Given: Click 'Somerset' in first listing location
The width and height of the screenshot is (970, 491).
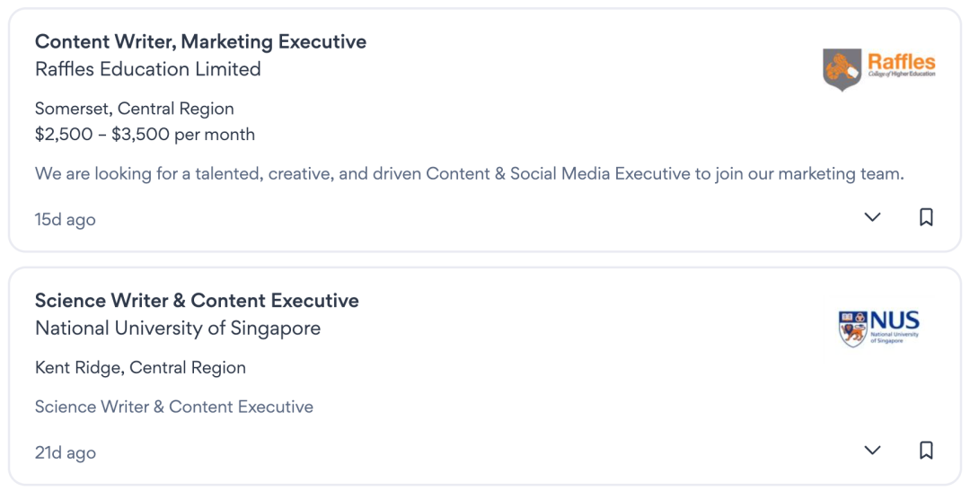Looking at the screenshot, I should (74, 109).
